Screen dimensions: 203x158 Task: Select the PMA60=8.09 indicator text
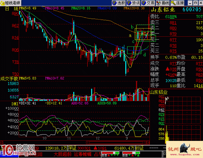[107, 8]
